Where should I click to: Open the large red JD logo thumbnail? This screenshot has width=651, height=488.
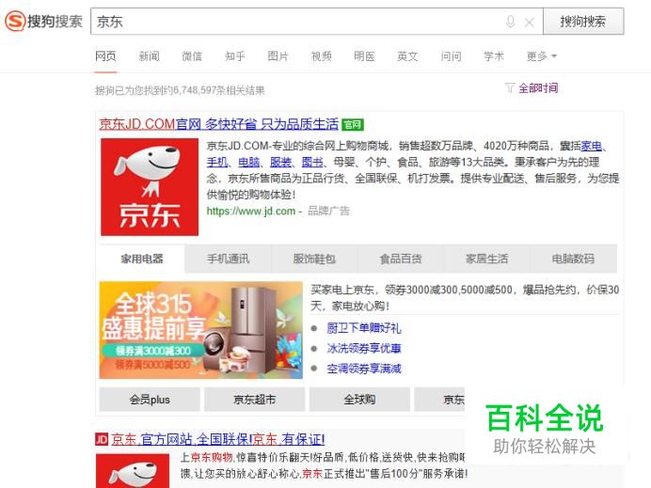click(150, 187)
